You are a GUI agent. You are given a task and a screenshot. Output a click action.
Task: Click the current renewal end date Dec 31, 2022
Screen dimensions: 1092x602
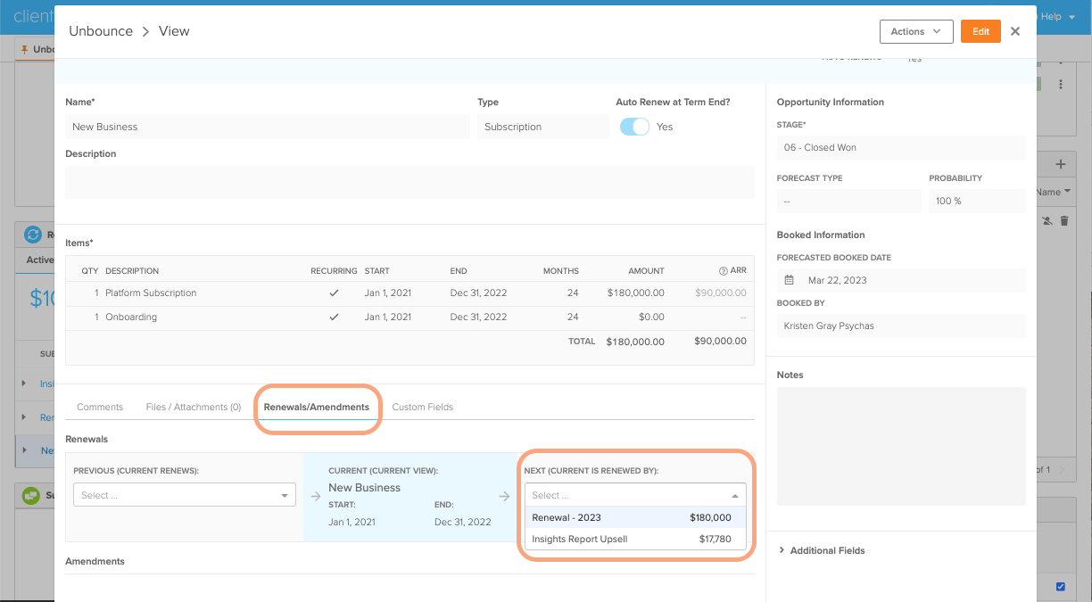[463, 522]
